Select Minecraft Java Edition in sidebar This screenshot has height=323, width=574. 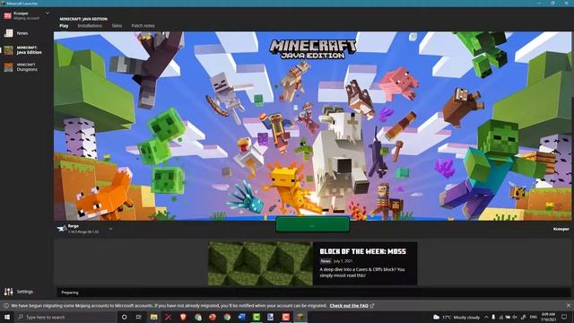pos(22,50)
